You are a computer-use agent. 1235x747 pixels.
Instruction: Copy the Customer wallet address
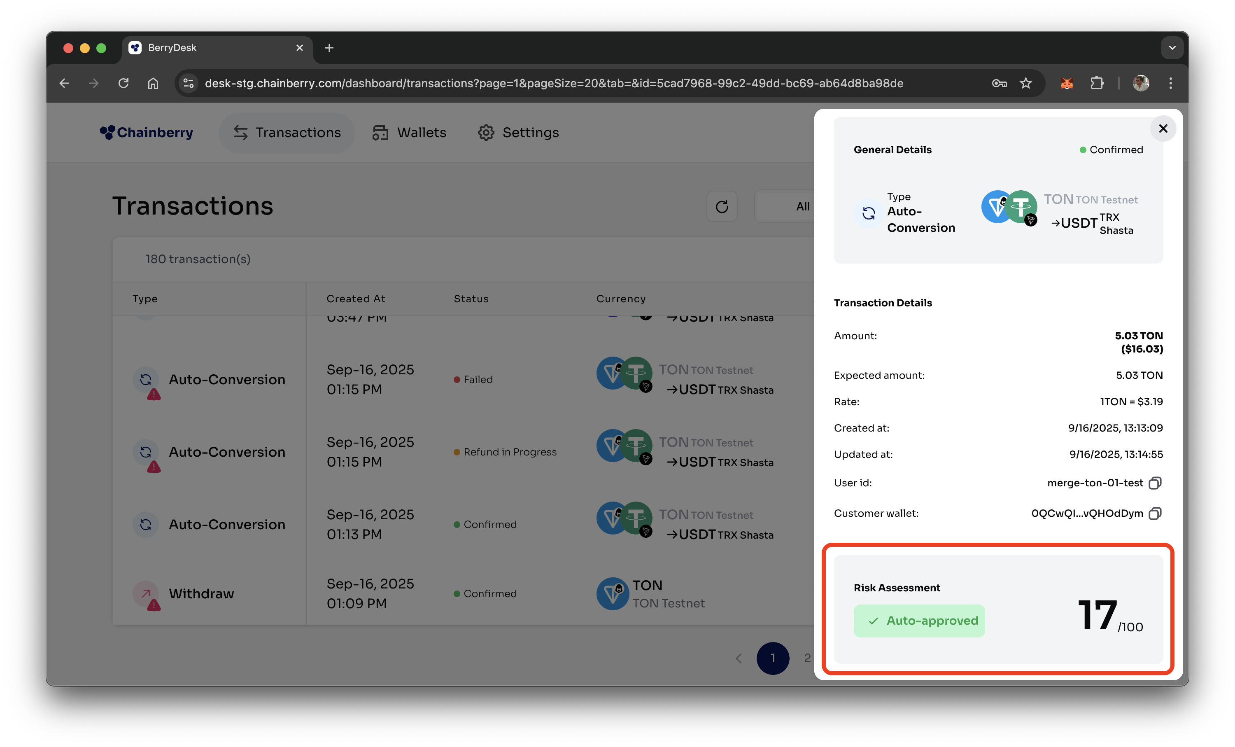(x=1155, y=514)
